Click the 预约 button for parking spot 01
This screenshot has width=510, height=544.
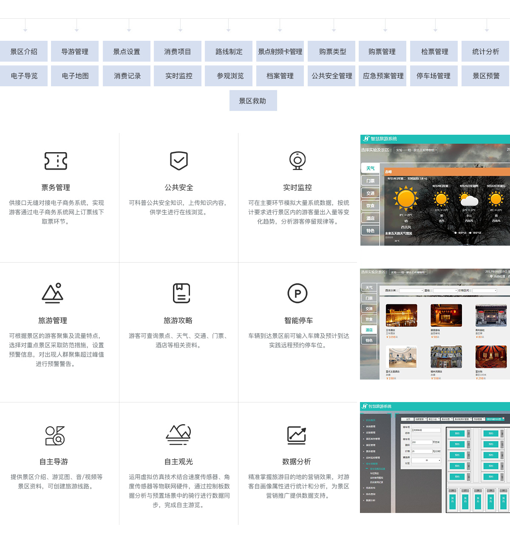[x=457, y=433]
